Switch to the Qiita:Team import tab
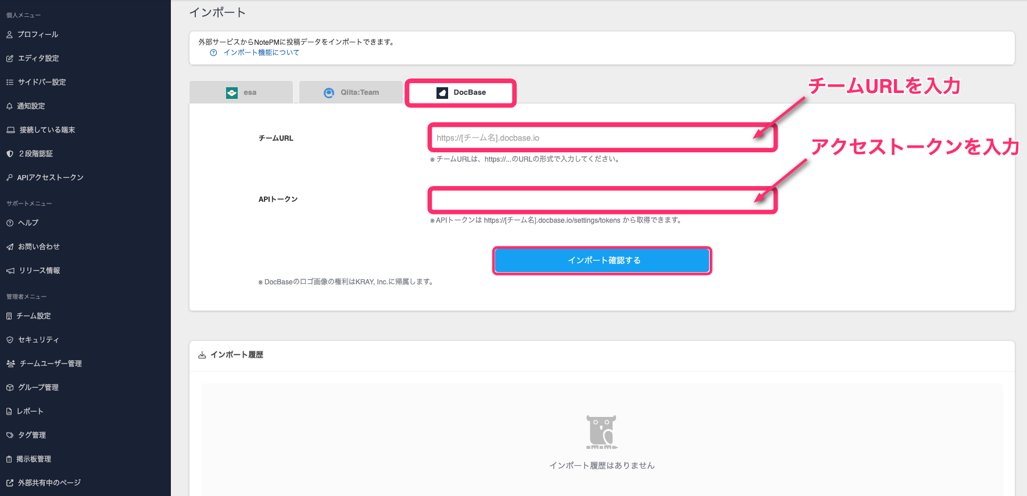Image resolution: width=1027 pixels, height=496 pixels. point(351,92)
